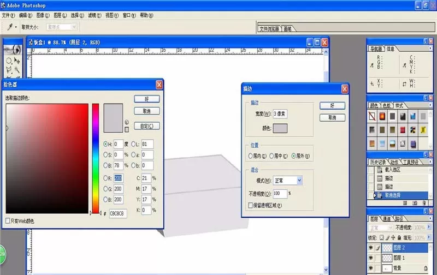Toggle lock all padlock icon
The height and width of the screenshot is (275, 437).
[x=399, y=237]
